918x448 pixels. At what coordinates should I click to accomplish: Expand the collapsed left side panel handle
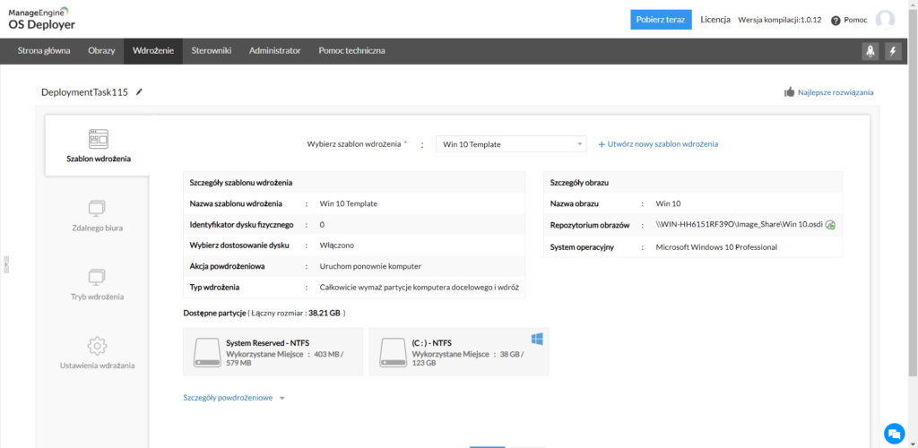click(4, 264)
